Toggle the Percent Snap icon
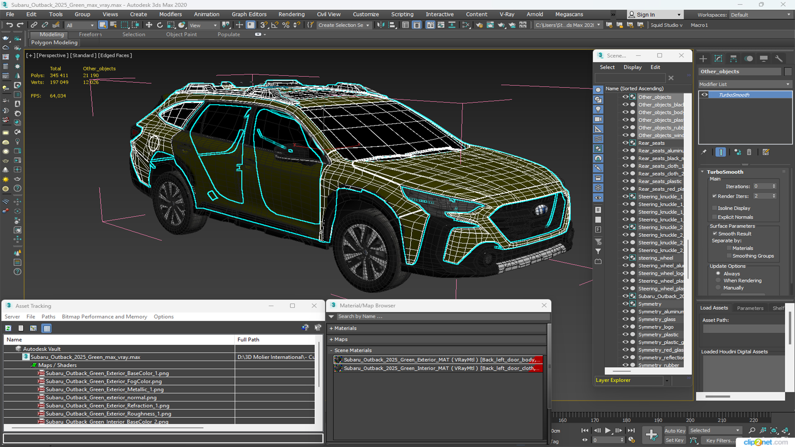795x447 pixels. tap(286, 25)
